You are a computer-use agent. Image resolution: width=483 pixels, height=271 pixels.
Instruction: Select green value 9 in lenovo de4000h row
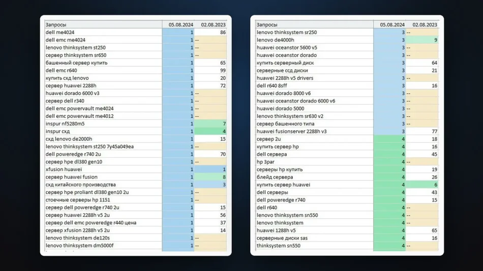click(422, 40)
